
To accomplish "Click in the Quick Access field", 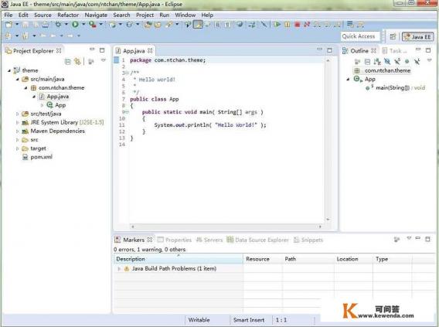I will [x=360, y=36].
